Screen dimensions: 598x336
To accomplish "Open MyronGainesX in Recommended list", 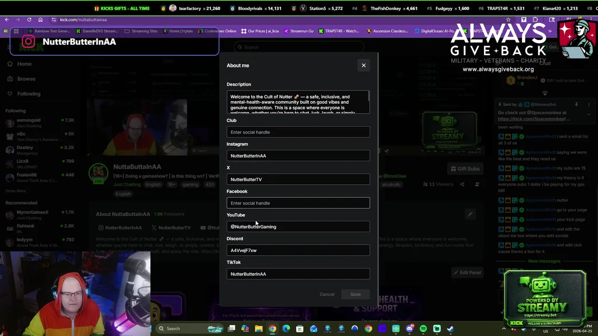I will (40, 215).
